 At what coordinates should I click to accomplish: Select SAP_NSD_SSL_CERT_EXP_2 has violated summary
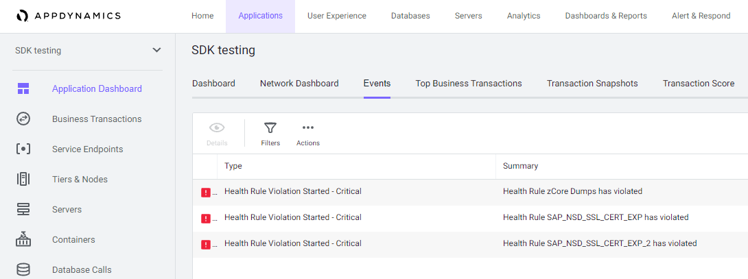coord(600,243)
